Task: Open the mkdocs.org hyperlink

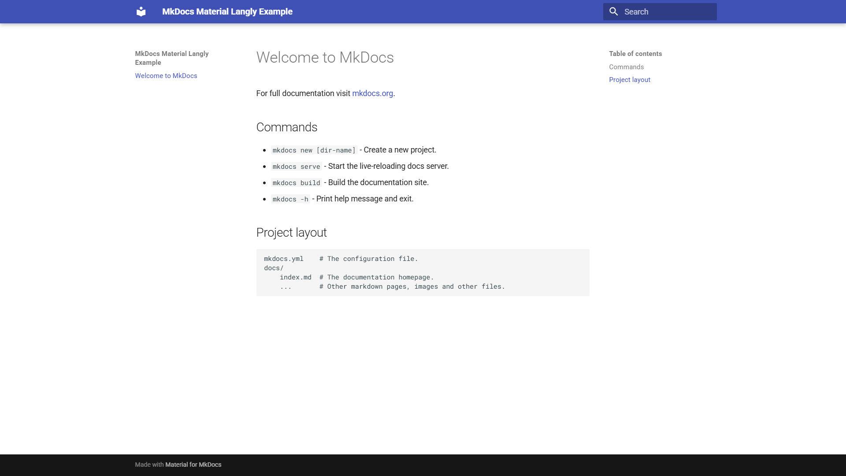Action: 372,93
